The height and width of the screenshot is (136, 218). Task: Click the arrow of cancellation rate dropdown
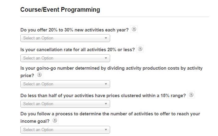pyautogui.click(x=106, y=58)
